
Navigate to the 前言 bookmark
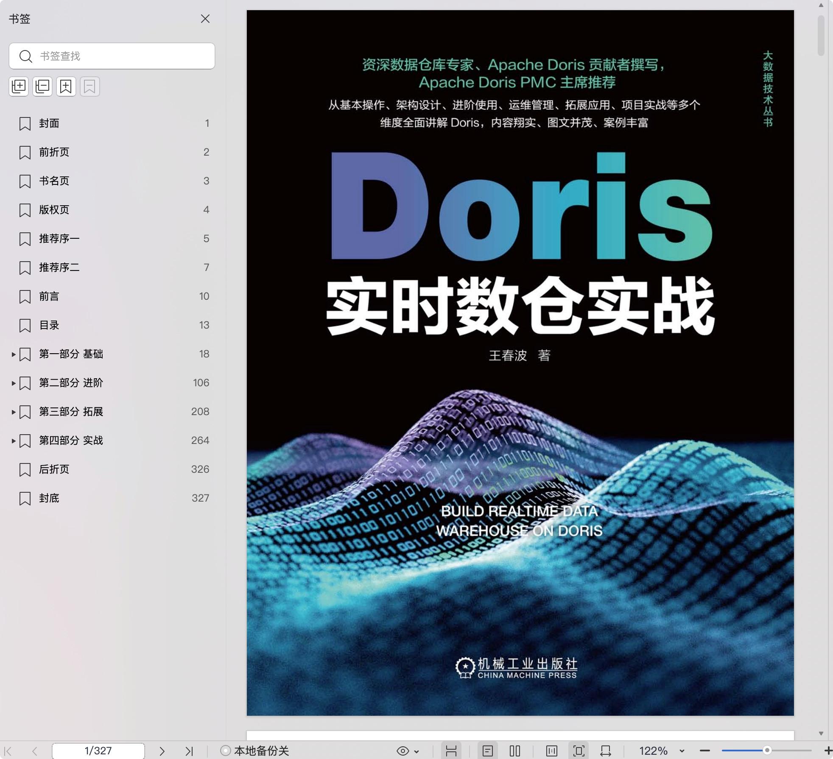pyautogui.click(x=49, y=296)
